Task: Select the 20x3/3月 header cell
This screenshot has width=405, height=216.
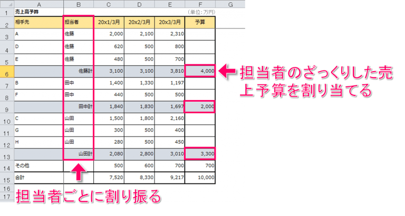Action: (170, 22)
